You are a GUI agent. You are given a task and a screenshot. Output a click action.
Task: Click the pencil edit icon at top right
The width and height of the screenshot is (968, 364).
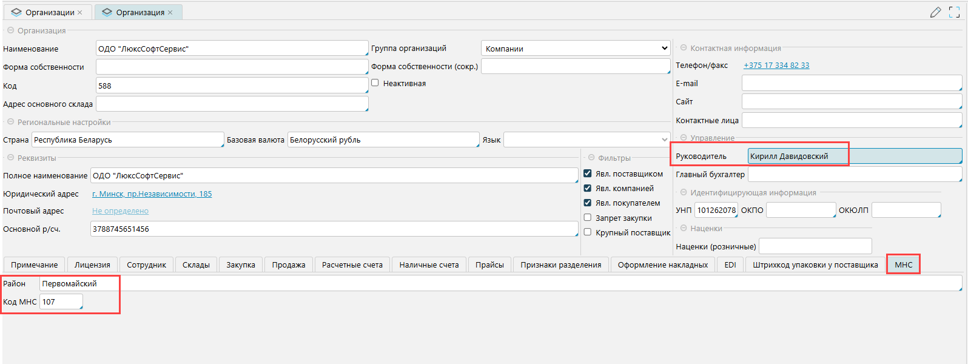(935, 12)
